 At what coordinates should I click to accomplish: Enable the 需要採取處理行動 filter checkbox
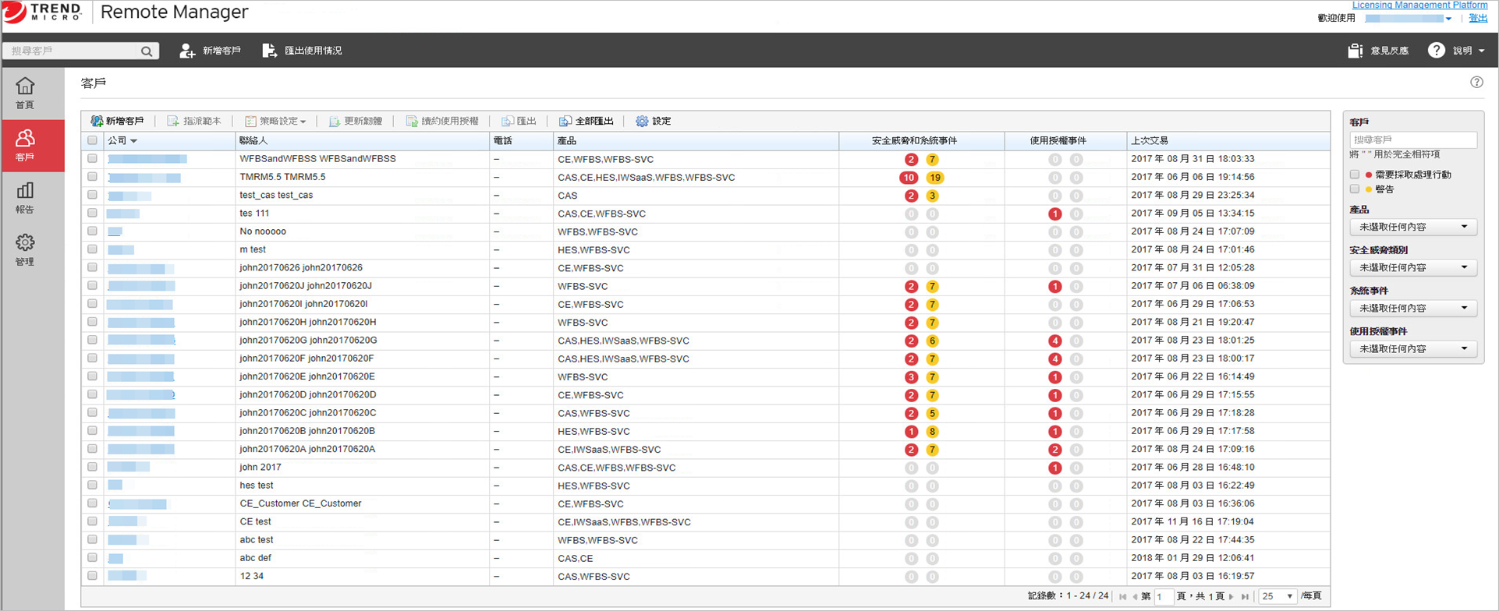point(1355,175)
